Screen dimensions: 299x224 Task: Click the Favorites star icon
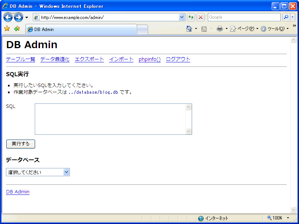click(7, 29)
